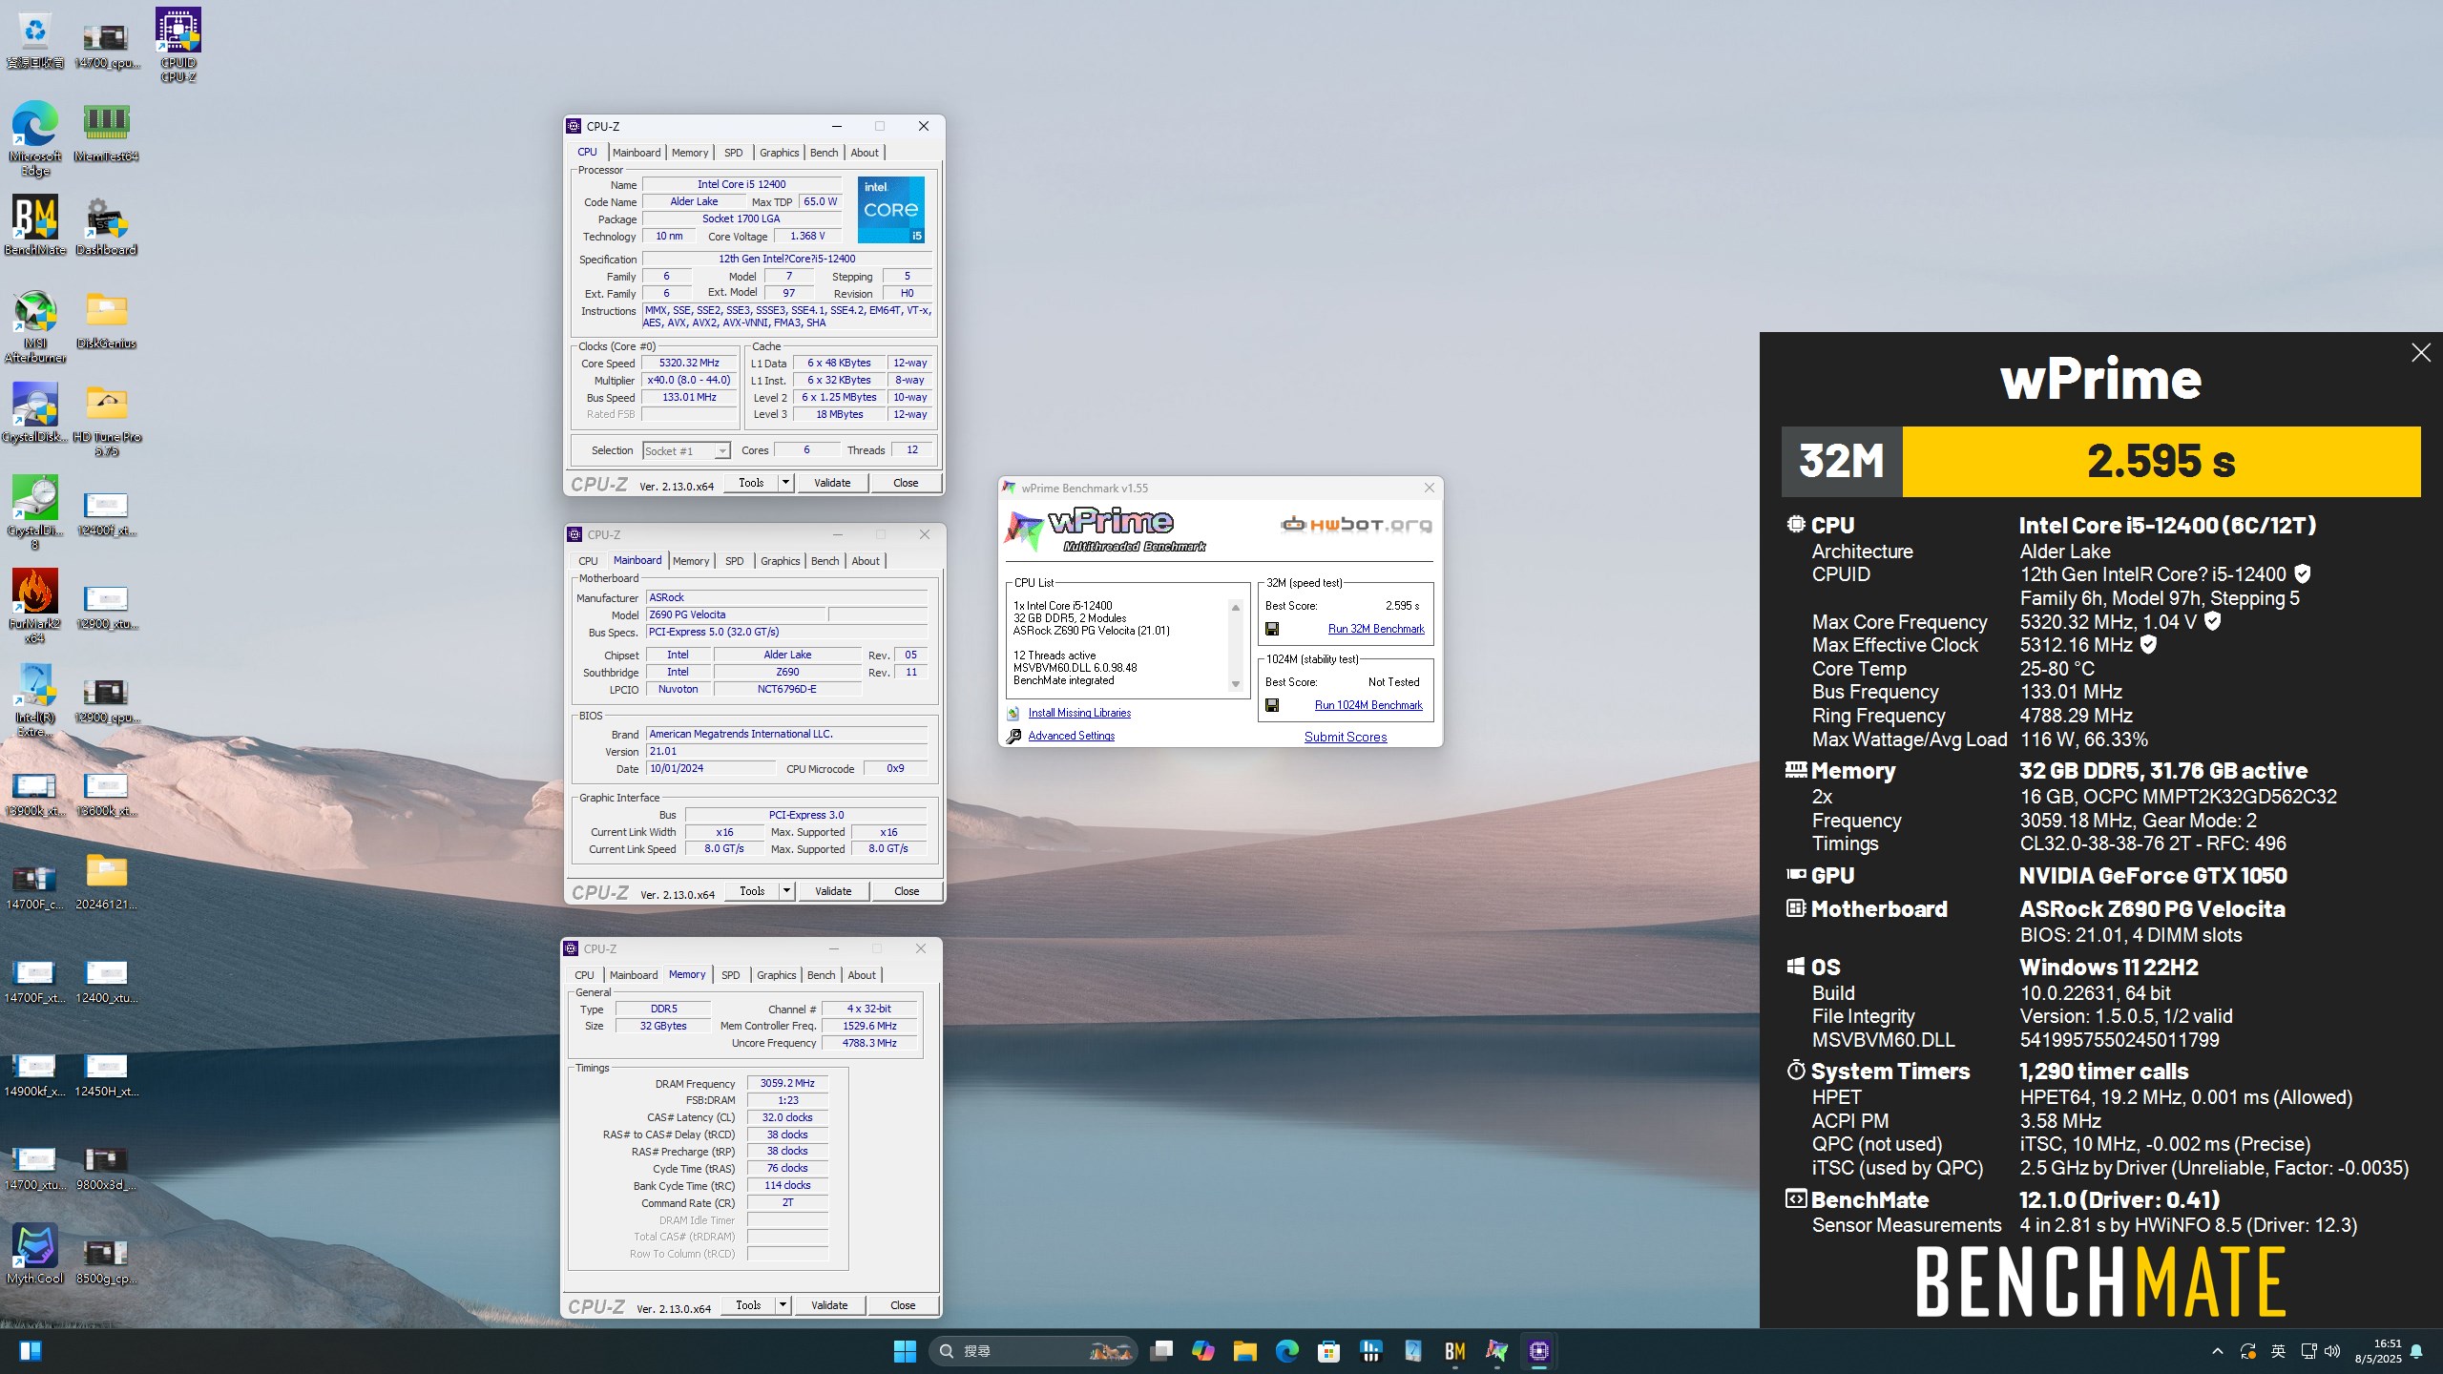The height and width of the screenshot is (1374, 2443).
Task: Open the DiskGenius folder icon
Action: pyautogui.click(x=106, y=320)
